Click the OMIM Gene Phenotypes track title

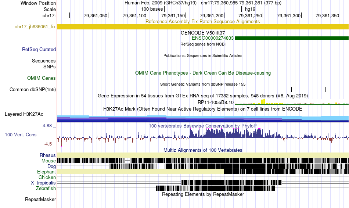(203, 73)
